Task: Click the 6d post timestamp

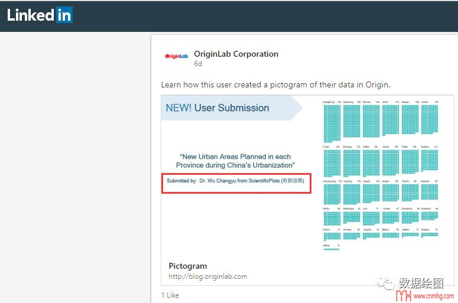Action: (x=198, y=64)
